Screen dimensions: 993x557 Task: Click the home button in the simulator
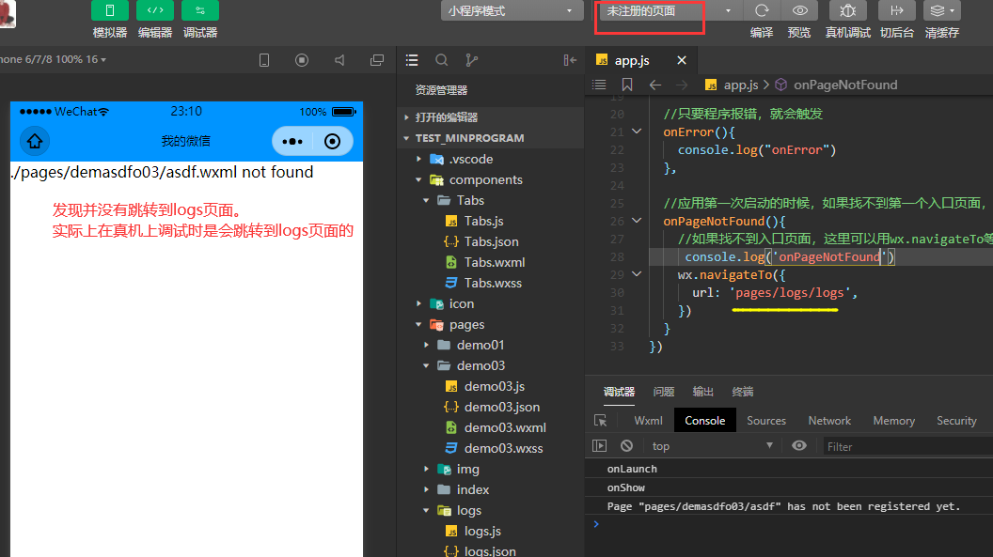point(35,141)
